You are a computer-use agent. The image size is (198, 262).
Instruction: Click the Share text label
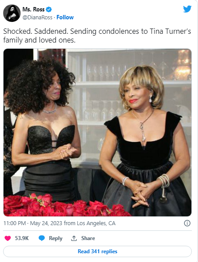coord(88,238)
